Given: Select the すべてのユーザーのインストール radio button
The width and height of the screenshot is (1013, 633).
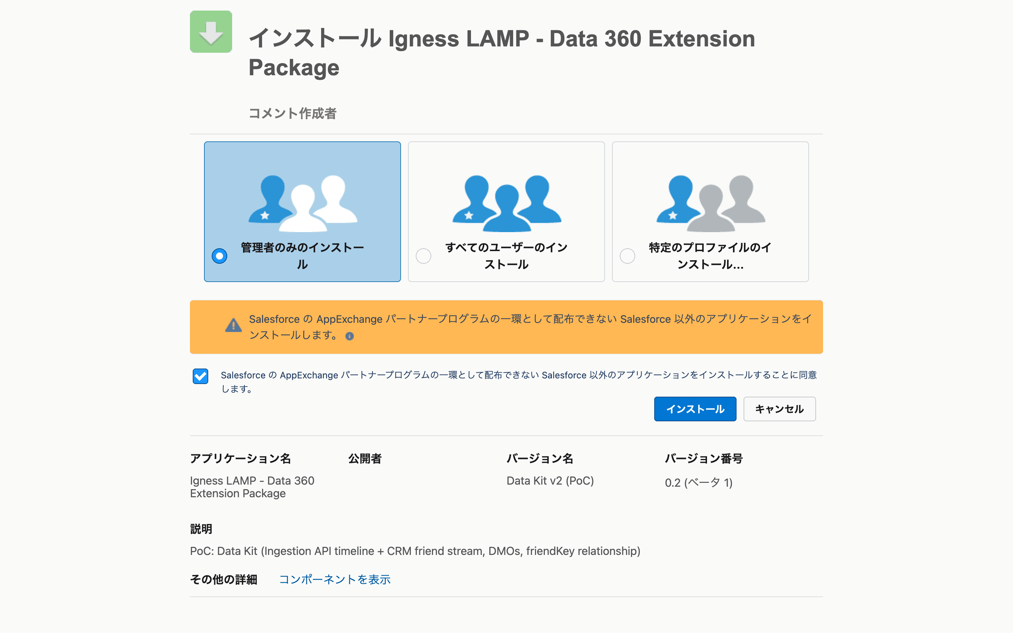Looking at the screenshot, I should click(x=423, y=256).
